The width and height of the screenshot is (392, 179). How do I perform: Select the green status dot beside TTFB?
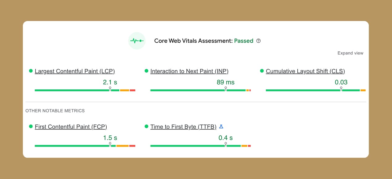coord(146,126)
